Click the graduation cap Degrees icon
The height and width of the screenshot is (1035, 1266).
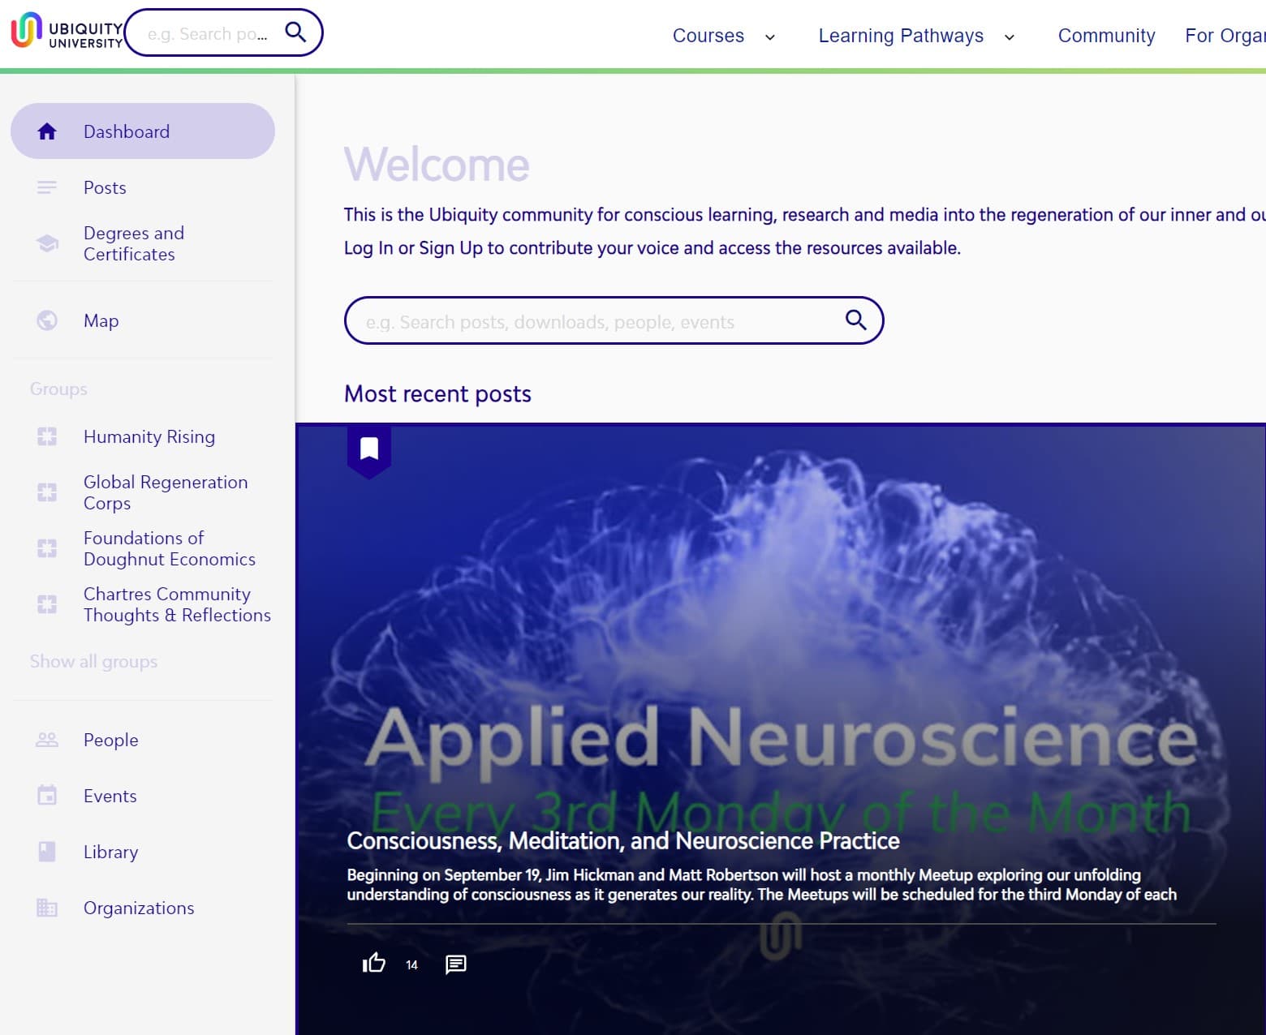47,243
